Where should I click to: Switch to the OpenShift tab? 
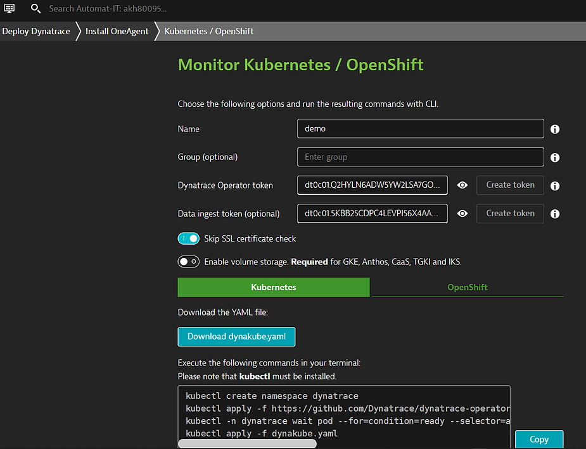(x=468, y=287)
